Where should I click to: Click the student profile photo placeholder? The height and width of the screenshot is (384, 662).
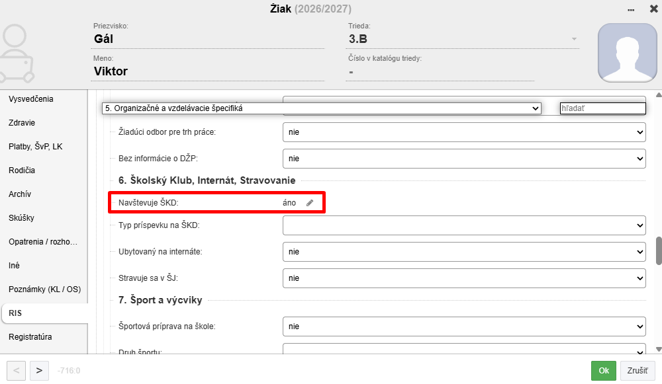pyautogui.click(x=628, y=53)
